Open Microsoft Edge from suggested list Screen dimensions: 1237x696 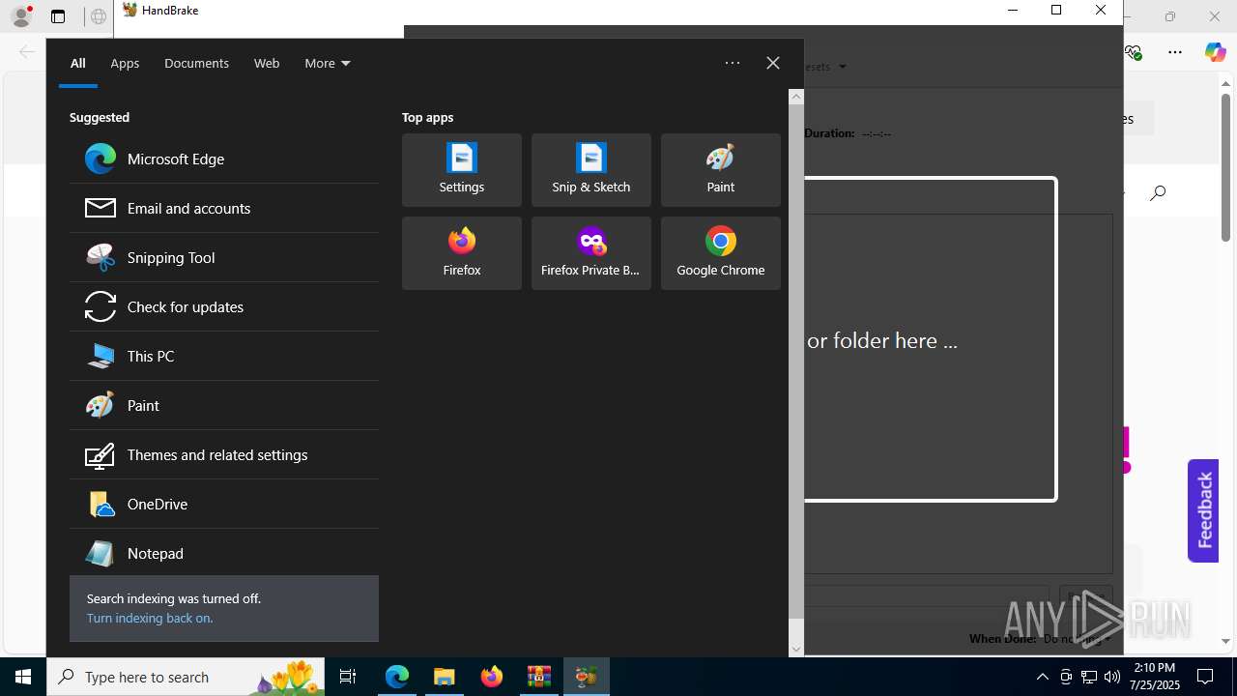click(224, 159)
